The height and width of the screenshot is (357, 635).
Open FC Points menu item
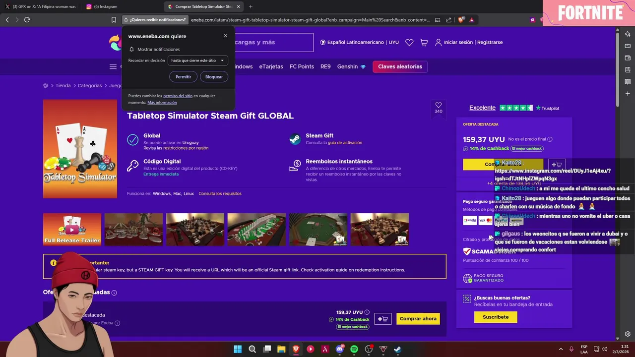302,66
